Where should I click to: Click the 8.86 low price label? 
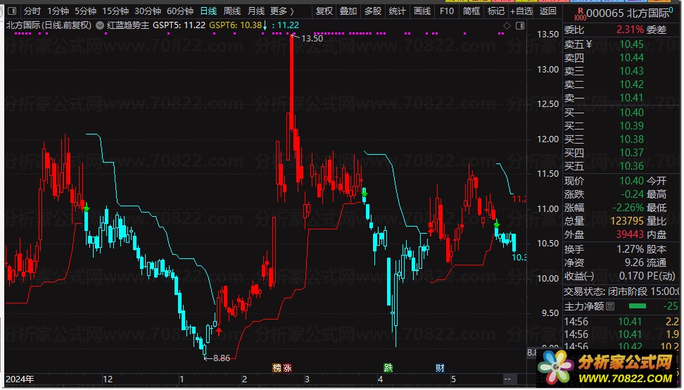coord(221,358)
